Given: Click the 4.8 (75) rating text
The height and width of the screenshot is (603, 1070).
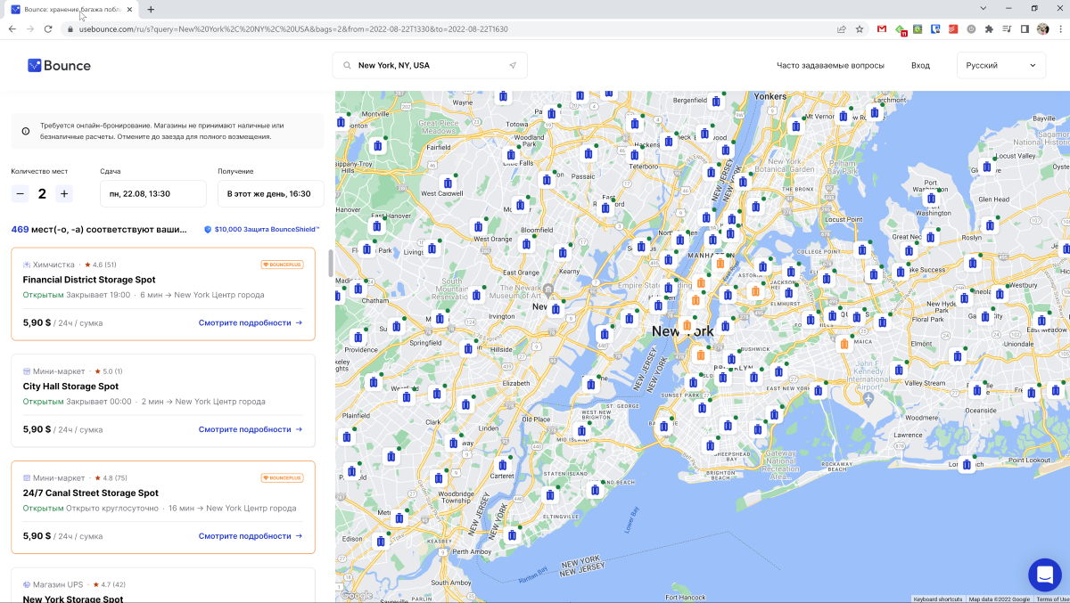Looking at the screenshot, I should point(110,477).
